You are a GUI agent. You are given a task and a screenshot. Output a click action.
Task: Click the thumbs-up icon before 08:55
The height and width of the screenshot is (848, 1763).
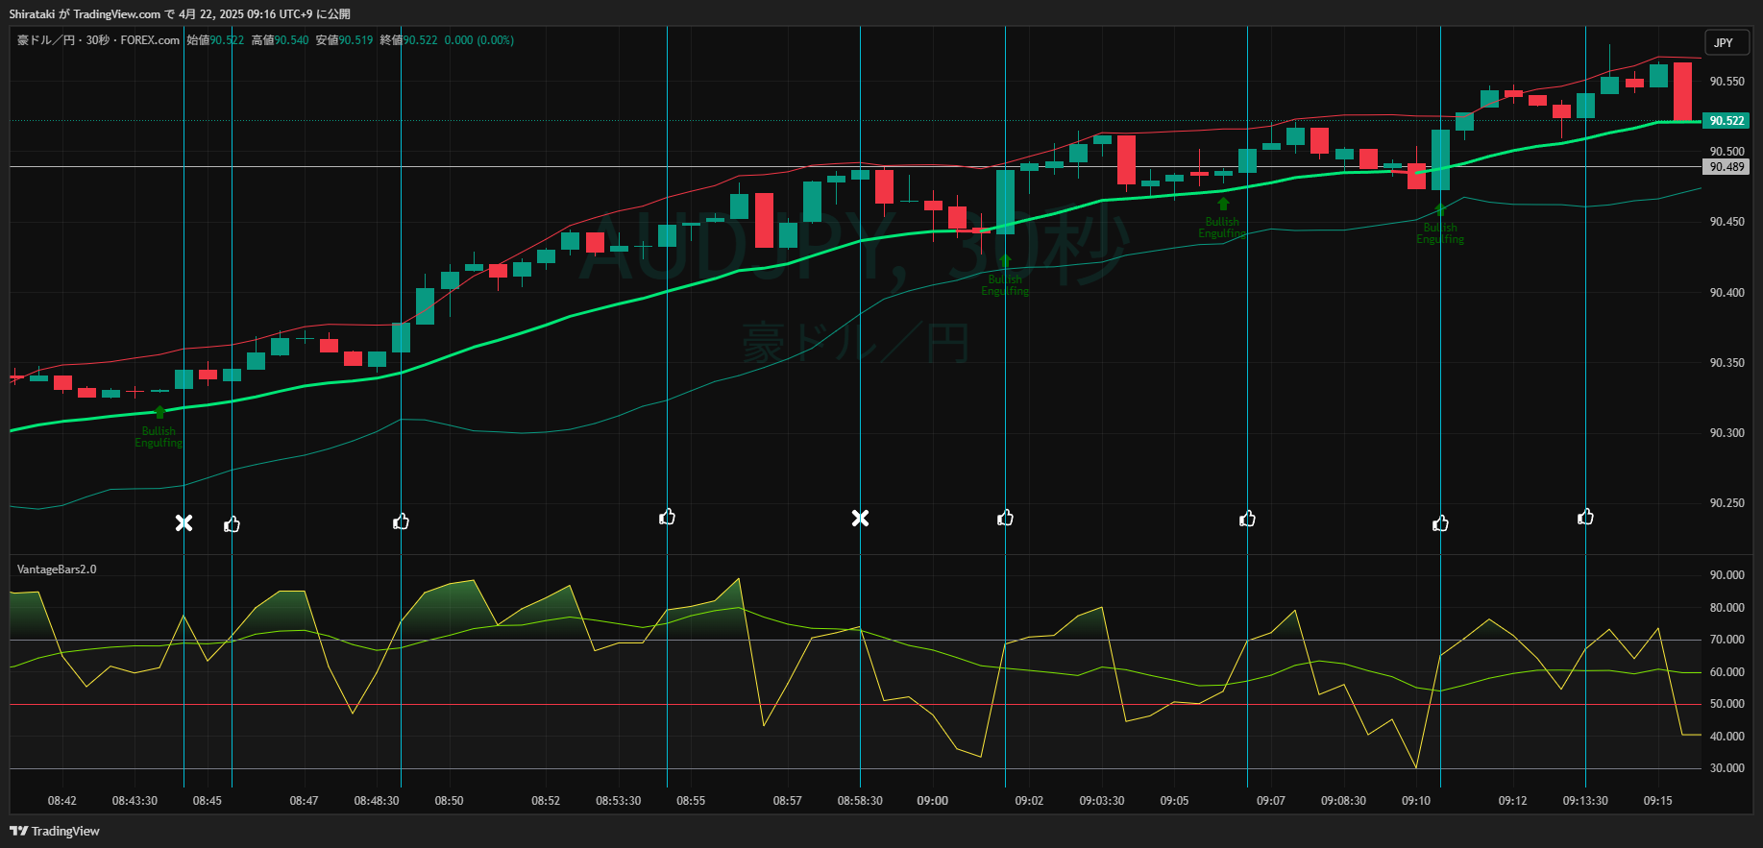(667, 517)
